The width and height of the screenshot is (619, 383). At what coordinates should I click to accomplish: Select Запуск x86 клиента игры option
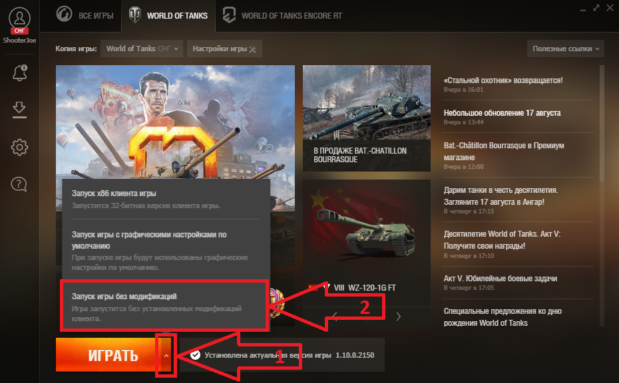pos(166,199)
